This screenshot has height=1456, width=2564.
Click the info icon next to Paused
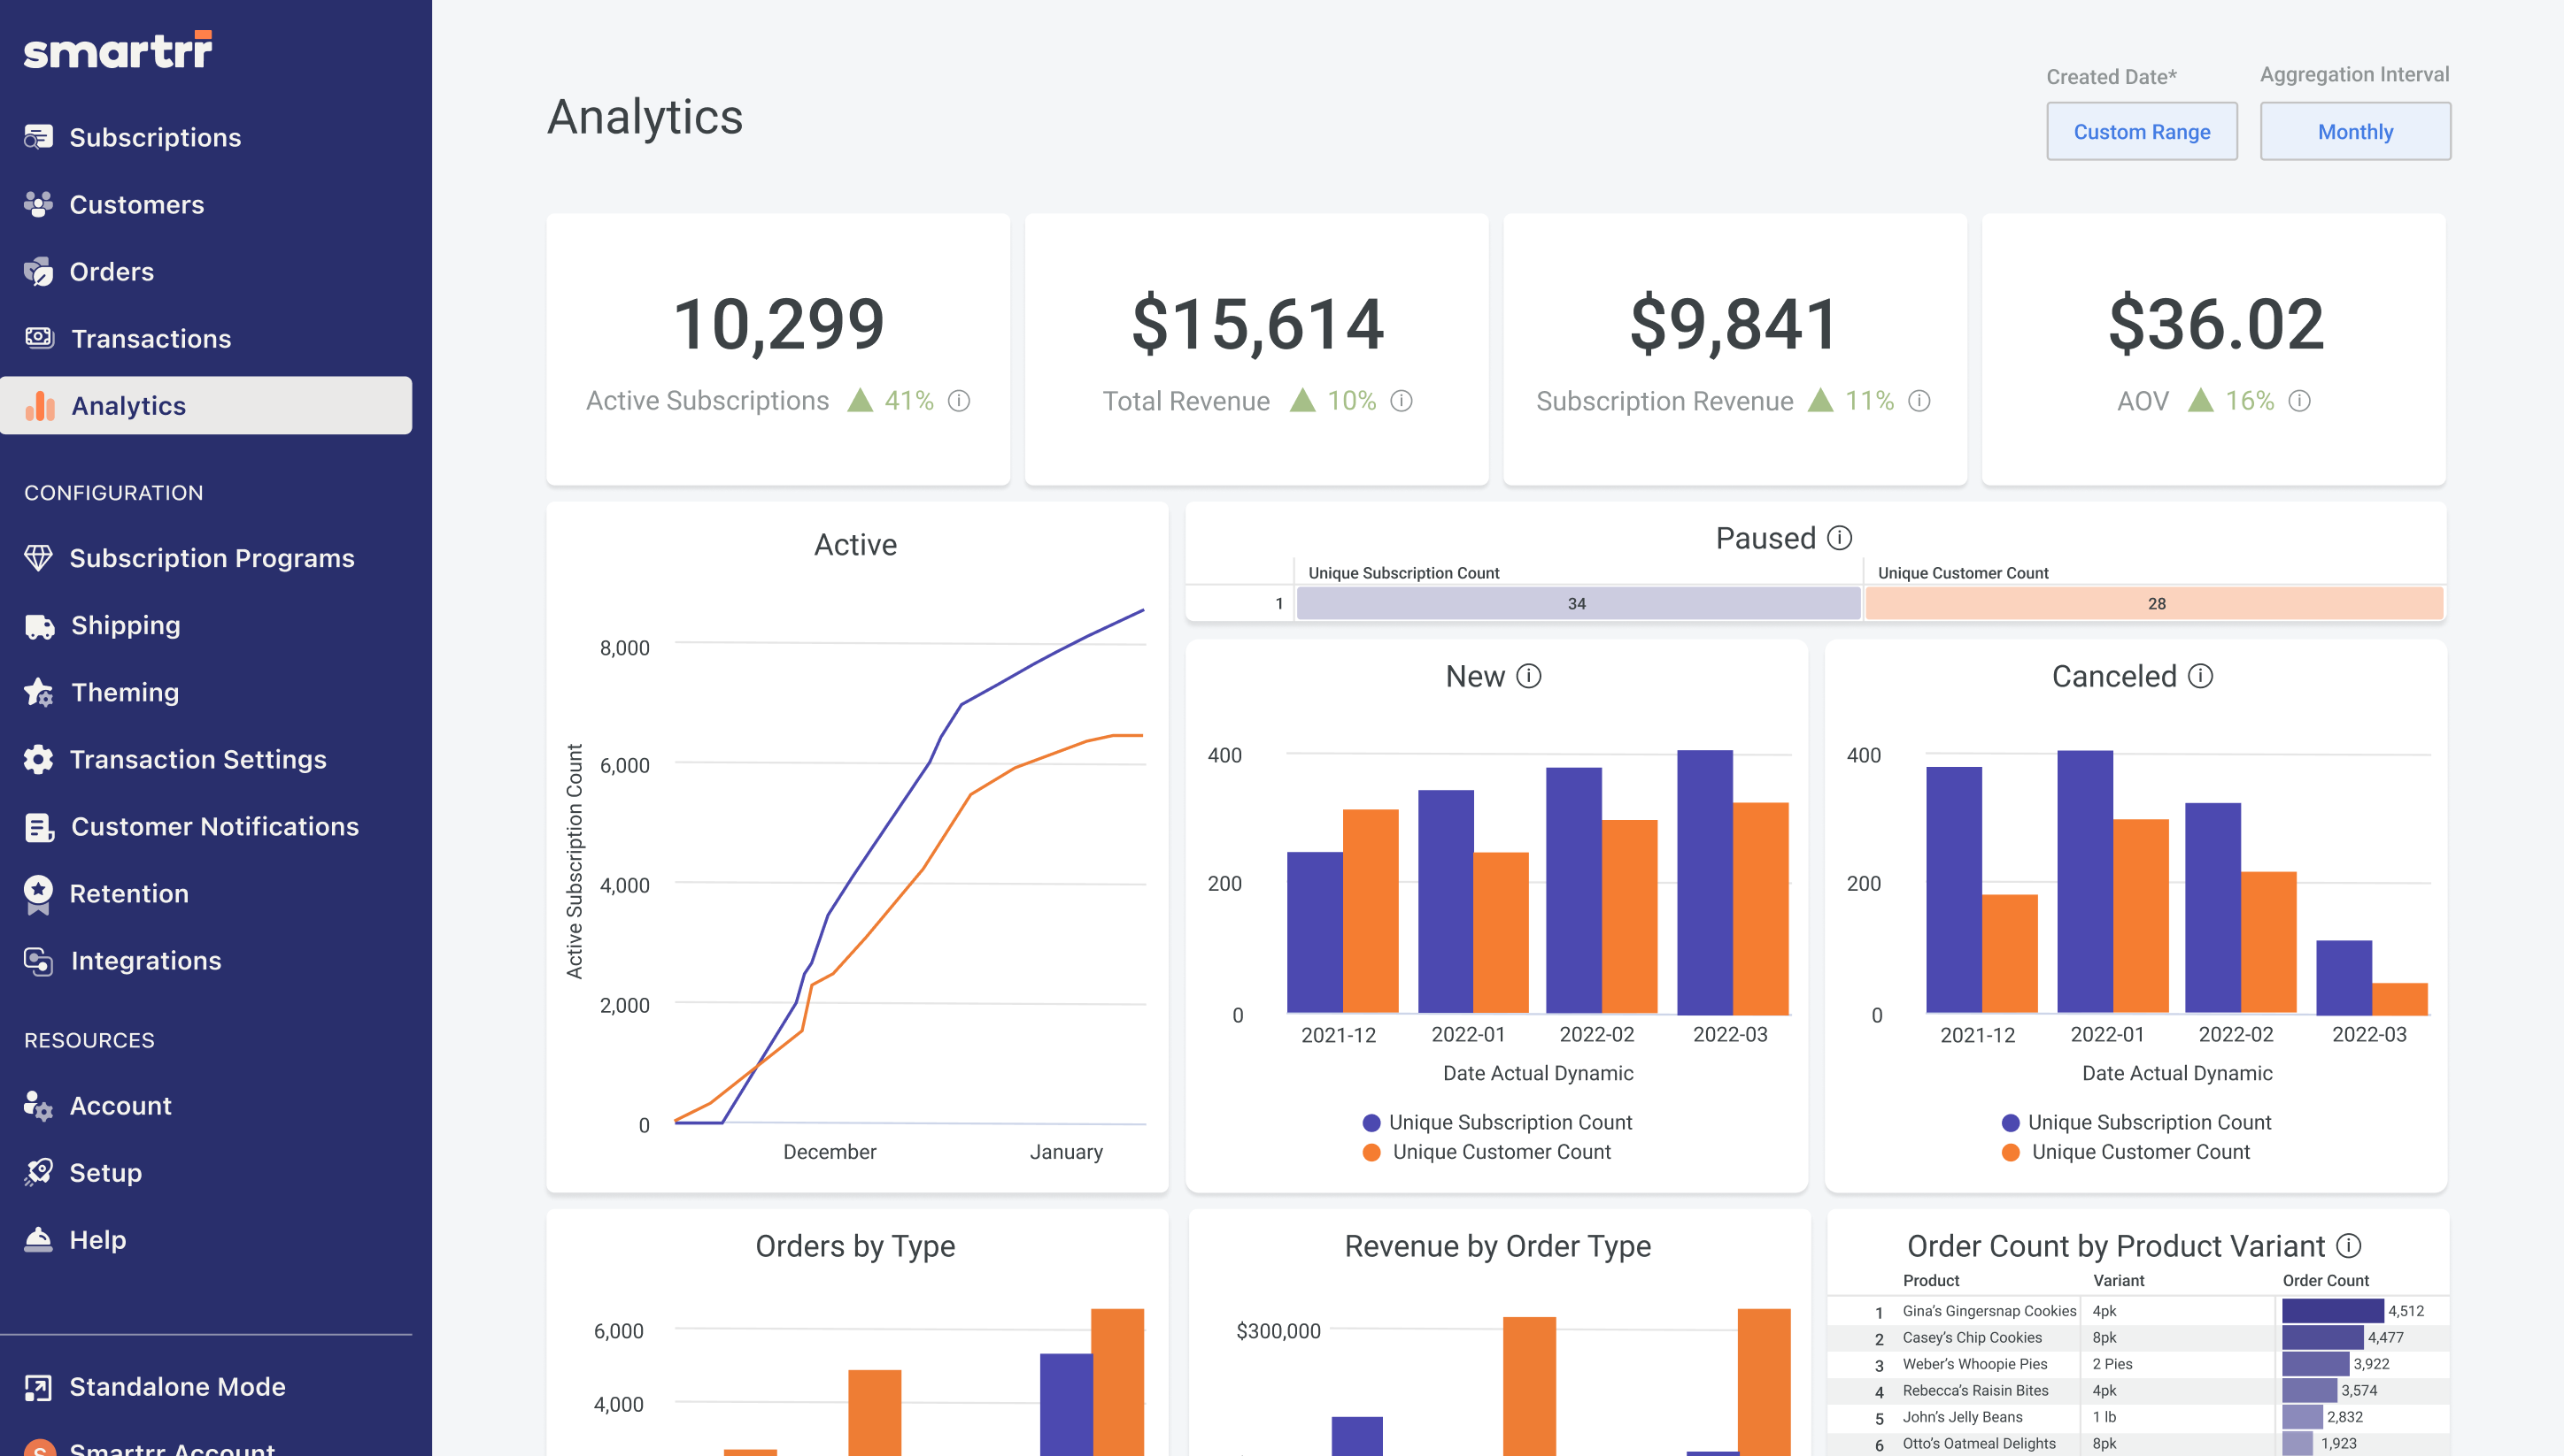click(1840, 538)
